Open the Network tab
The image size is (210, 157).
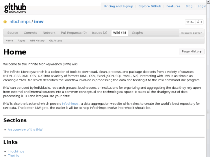click(49, 33)
